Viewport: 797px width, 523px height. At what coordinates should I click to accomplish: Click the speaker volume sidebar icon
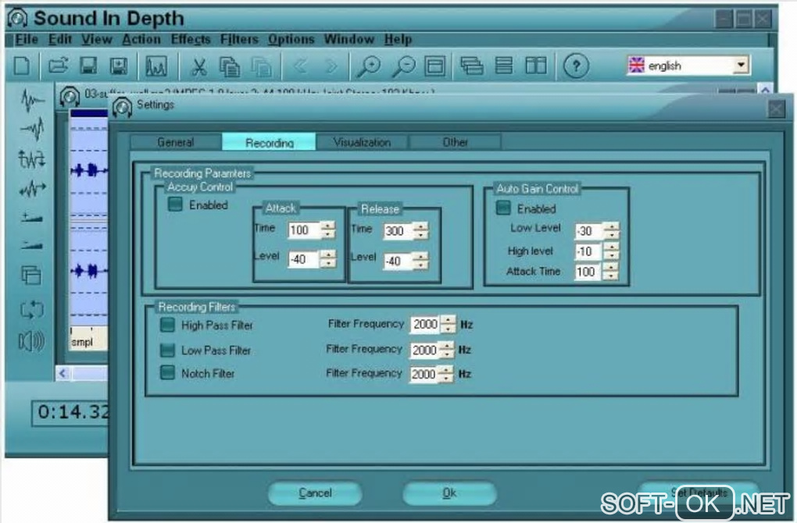tap(31, 341)
